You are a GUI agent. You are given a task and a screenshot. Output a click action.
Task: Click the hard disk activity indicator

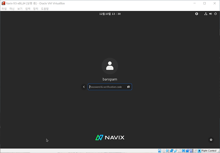coord(160,151)
